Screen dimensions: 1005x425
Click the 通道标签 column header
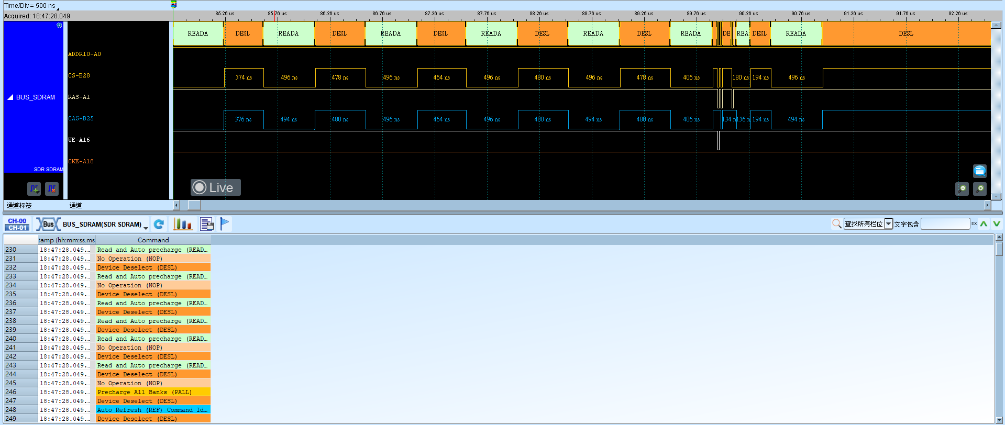[x=19, y=206]
